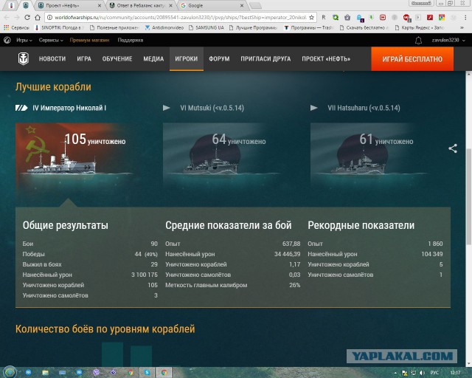
Task: Open 'Лучшие Программы' bookmark
Action: pos(253,28)
